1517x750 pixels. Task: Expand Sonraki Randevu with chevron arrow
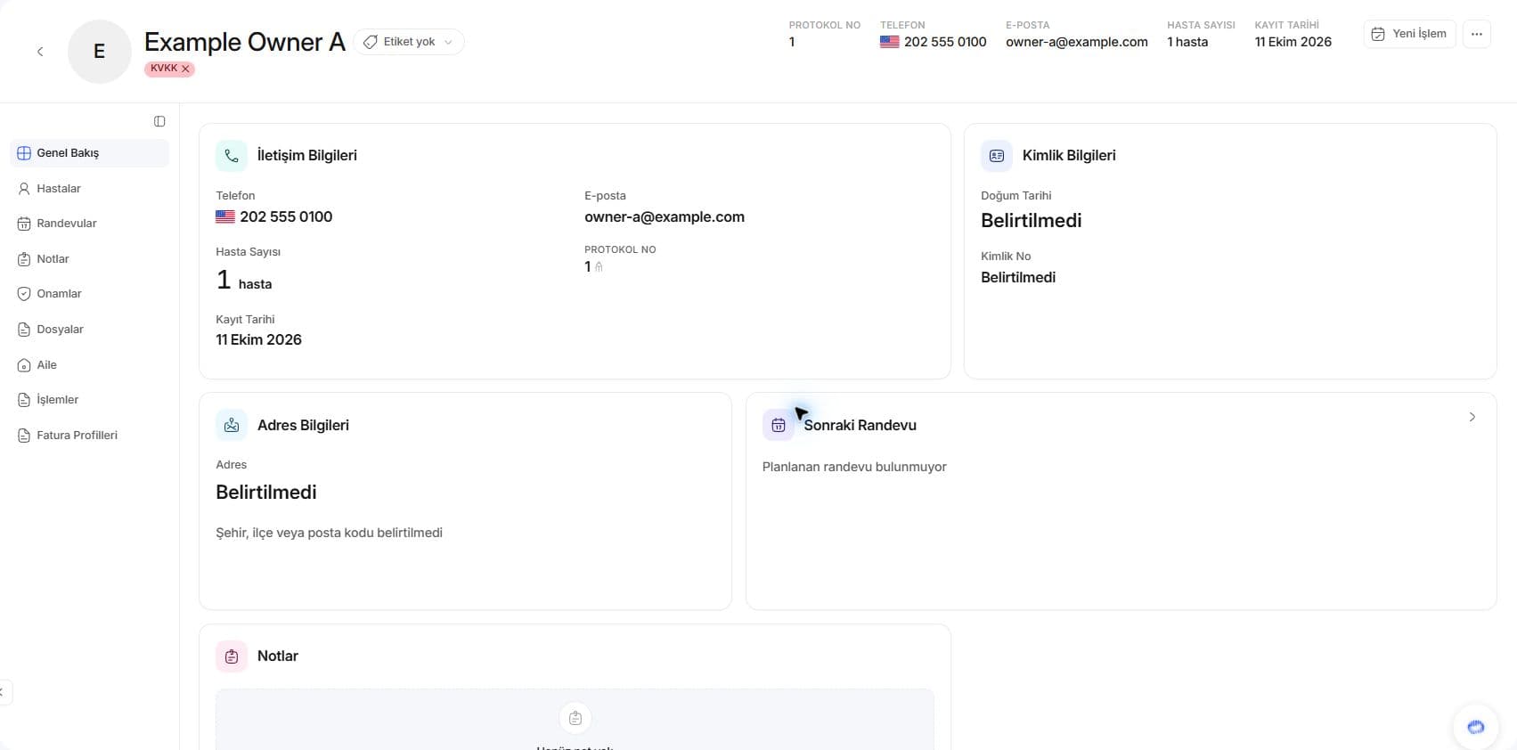[1472, 417]
